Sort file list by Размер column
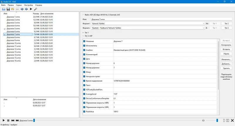235x126 pixels. click(x=36, y=13)
